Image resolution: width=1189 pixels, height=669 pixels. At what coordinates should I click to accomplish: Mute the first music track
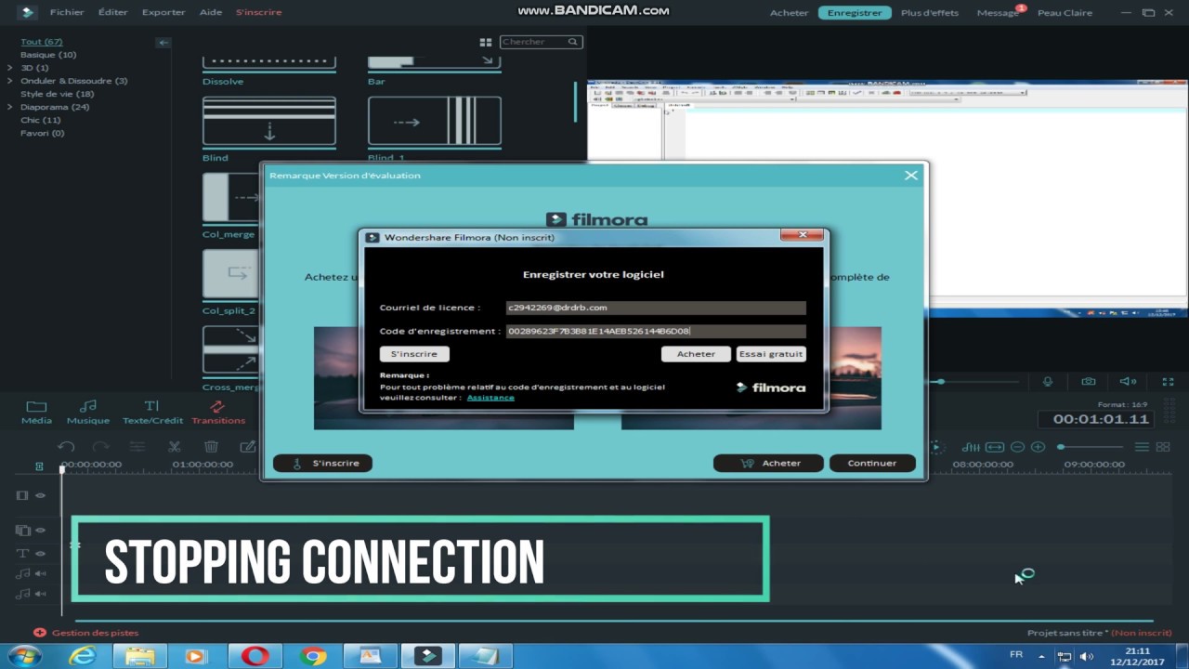40,573
